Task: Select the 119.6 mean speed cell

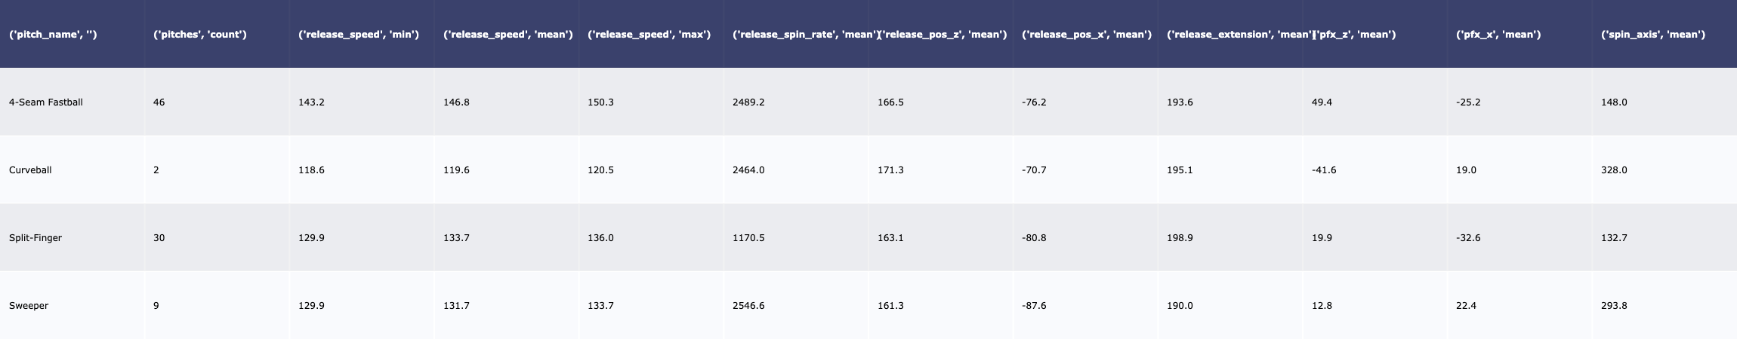Action: [x=456, y=170]
